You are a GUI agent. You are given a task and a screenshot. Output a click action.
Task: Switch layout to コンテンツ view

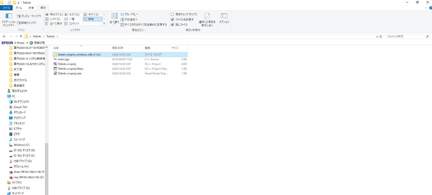click(72, 24)
